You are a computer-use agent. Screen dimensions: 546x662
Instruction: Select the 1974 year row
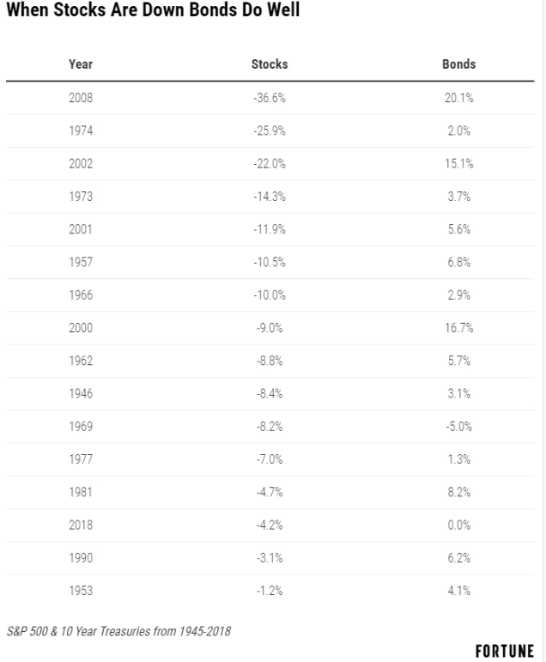coord(270,131)
